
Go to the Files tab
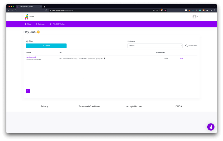click(28, 24)
